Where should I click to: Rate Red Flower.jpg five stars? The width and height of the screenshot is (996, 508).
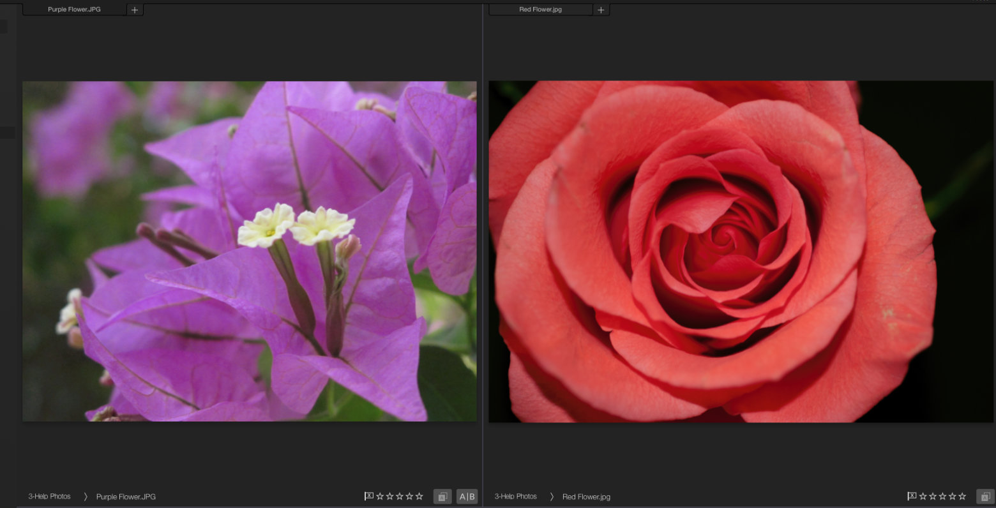[962, 496]
